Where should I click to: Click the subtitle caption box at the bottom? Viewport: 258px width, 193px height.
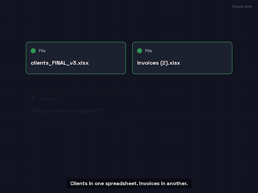[129, 183]
